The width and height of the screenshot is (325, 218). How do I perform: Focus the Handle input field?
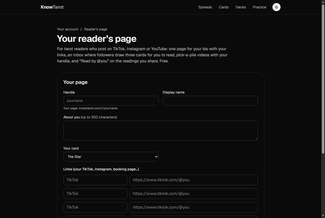point(111,101)
